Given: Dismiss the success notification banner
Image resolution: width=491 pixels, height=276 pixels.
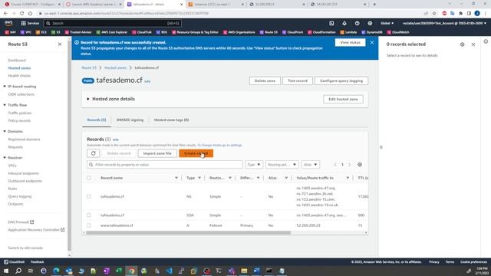Looking at the screenshot, I should pyautogui.click(x=371, y=42).
